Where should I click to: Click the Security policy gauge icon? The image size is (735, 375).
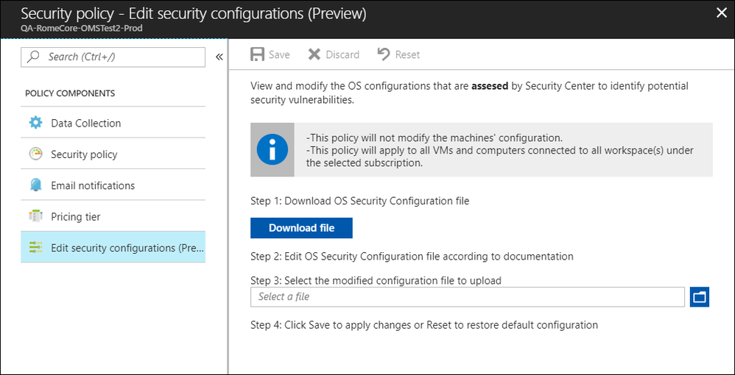coord(36,154)
